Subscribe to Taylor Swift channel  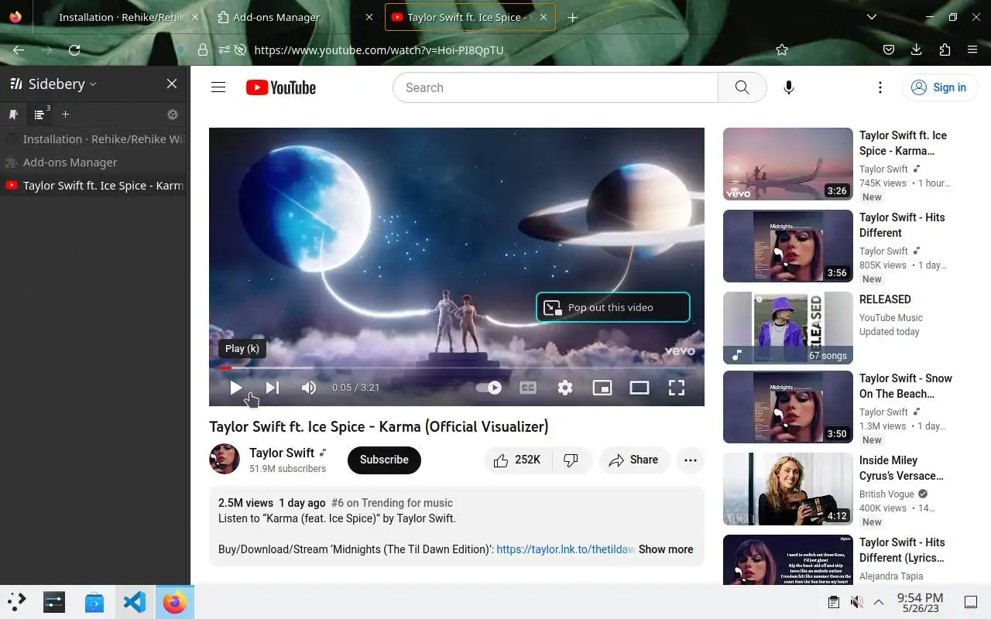pos(384,460)
